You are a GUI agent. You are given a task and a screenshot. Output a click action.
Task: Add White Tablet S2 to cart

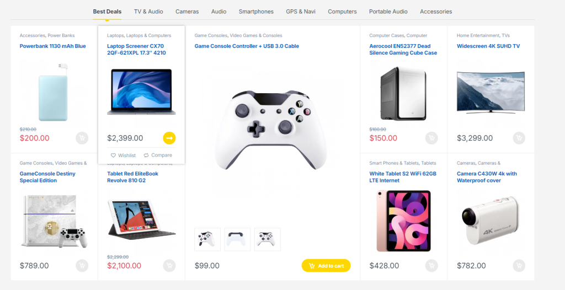coord(431,266)
